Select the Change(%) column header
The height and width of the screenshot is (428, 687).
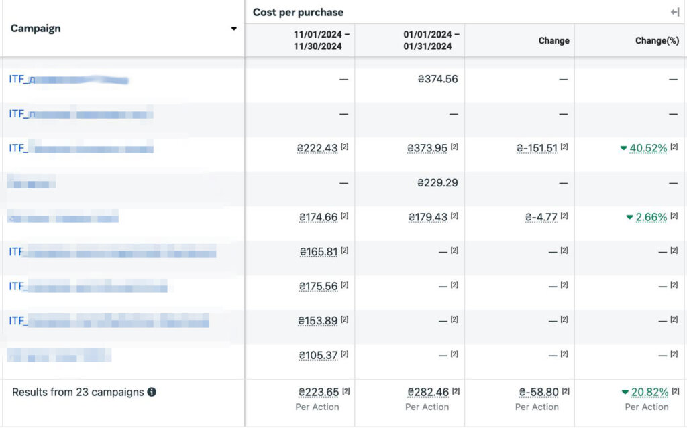[657, 40]
